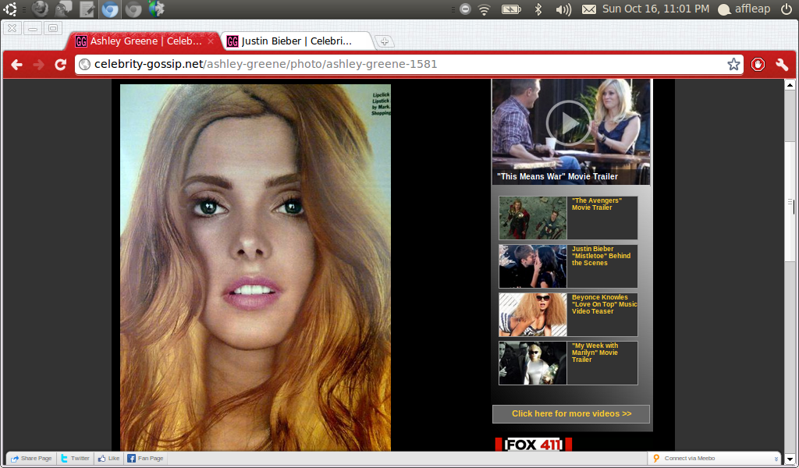The image size is (799, 468).
Task: Open the Justin Bieber "Mistletoe" video thumbnail
Action: [532, 266]
